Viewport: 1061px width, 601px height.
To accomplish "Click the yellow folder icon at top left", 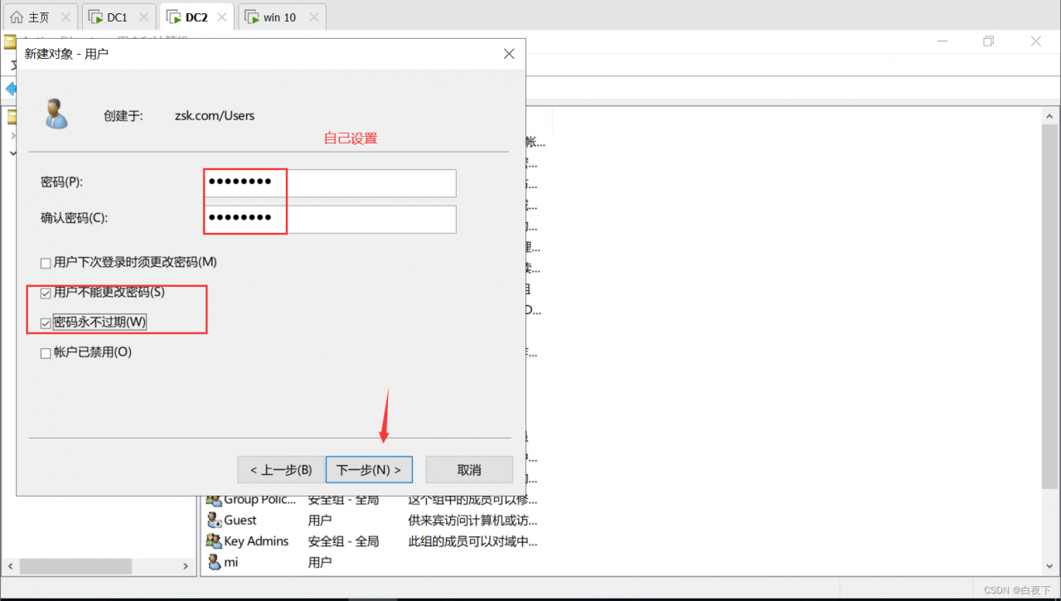I will pos(8,40).
